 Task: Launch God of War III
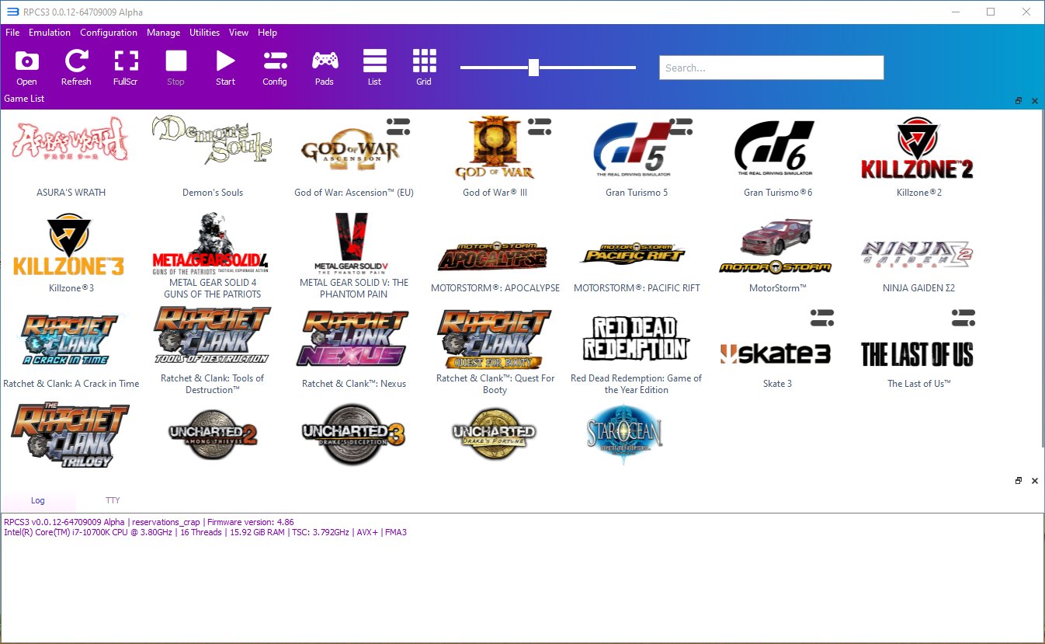[495, 148]
